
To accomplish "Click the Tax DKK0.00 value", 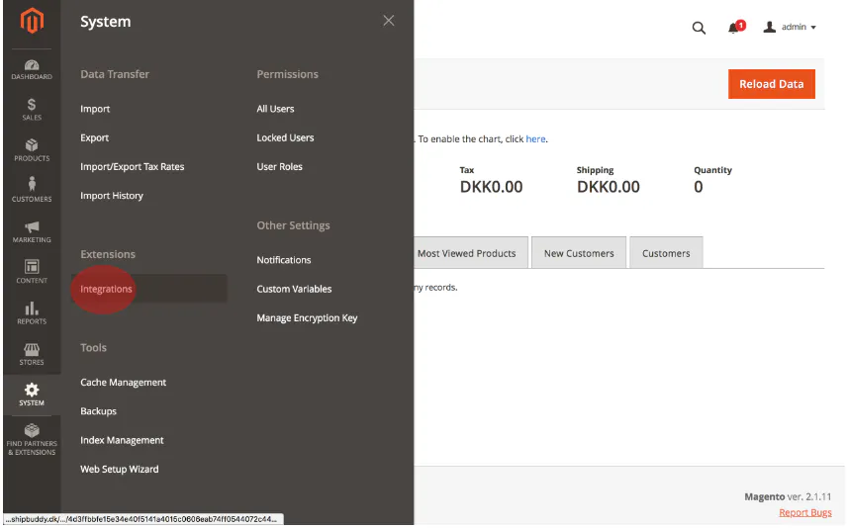I will point(491,187).
